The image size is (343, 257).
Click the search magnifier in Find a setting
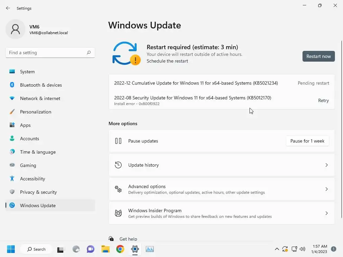(88, 53)
